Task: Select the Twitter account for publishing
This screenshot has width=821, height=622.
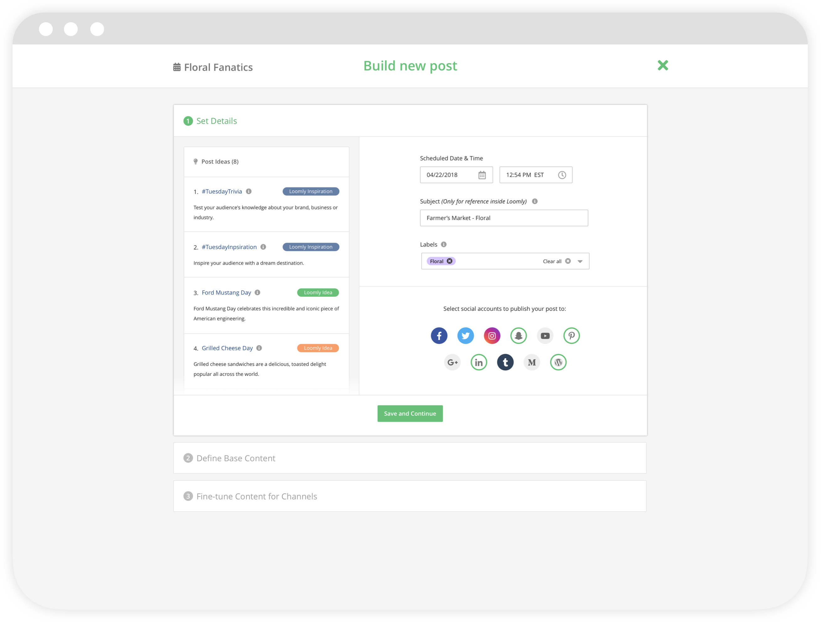Action: [x=466, y=336]
